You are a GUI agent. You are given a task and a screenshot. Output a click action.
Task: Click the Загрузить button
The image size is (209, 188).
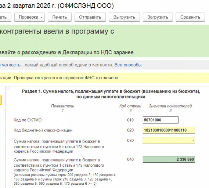158,17
